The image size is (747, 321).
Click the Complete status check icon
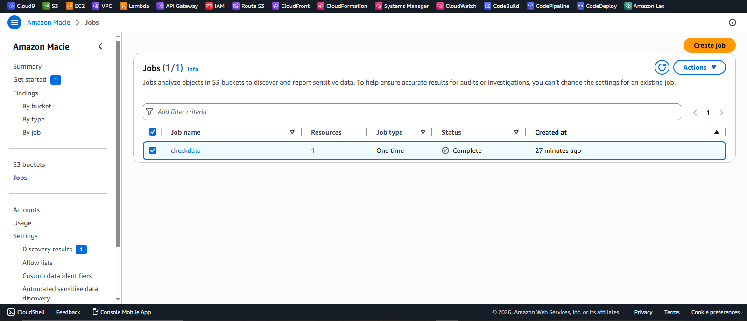click(x=445, y=150)
